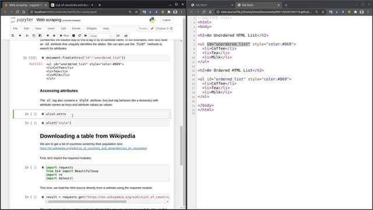Open Chrome menu dots in left browser window
The image size is (373, 210).
pyautogui.click(x=181, y=12)
